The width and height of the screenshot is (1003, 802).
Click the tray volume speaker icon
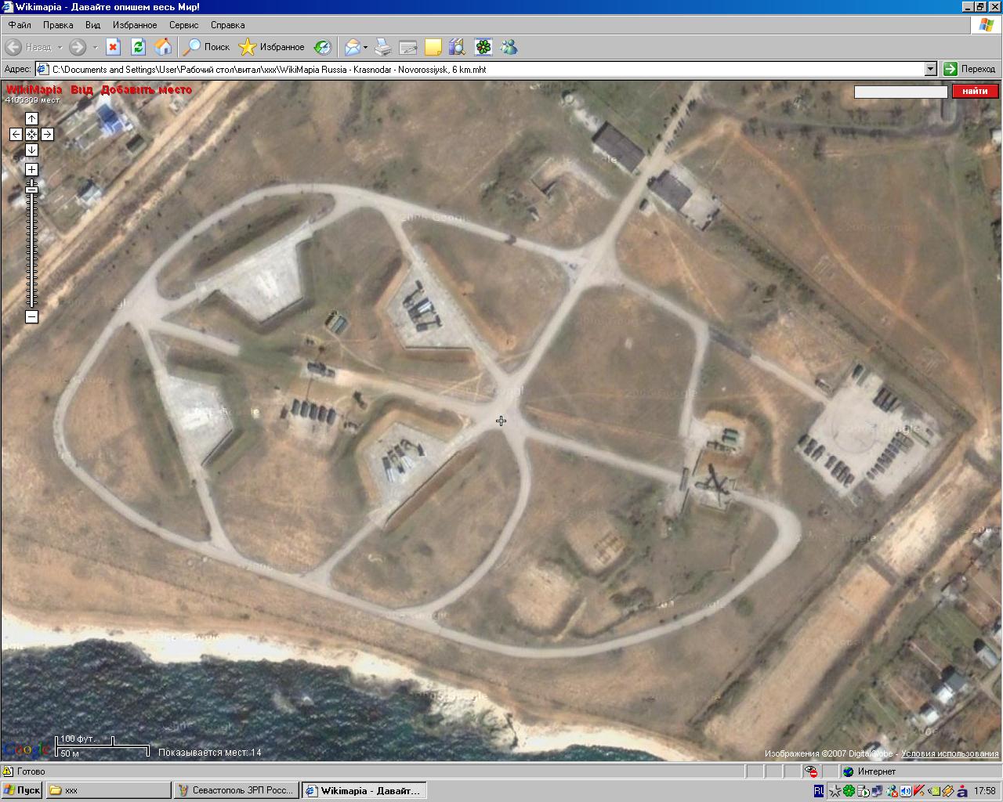pyautogui.click(x=906, y=791)
